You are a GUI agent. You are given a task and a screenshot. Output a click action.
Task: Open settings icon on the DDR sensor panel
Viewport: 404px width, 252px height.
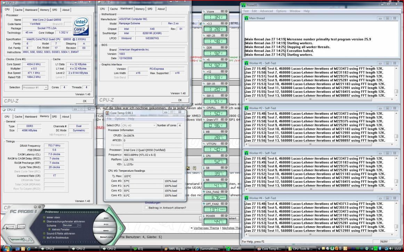[x=223, y=47]
